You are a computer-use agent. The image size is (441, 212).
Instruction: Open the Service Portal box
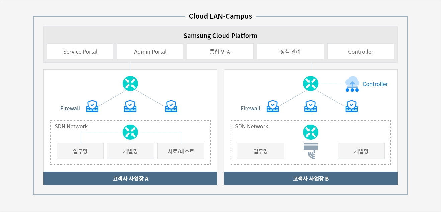(80, 51)
